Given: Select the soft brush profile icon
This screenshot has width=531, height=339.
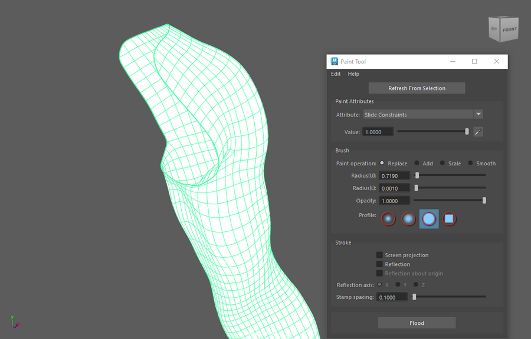Looking at the screenshot, I should [x=409, y=219].
